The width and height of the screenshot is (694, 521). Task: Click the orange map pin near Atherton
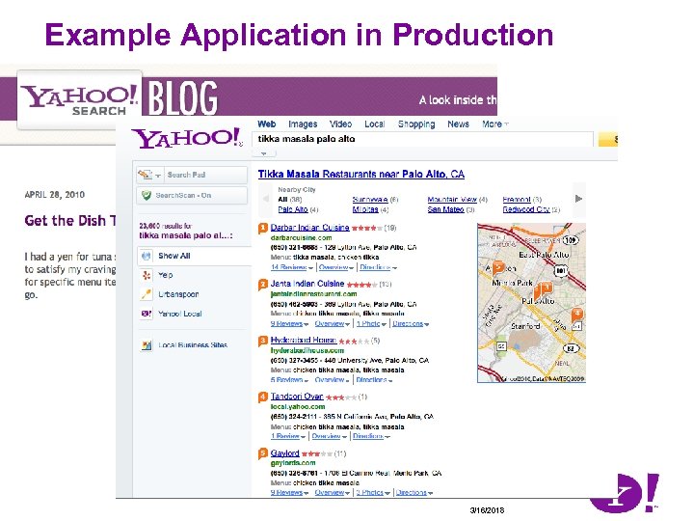[499, 267]
